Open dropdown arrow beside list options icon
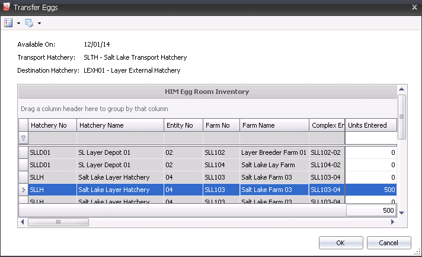 18,24
